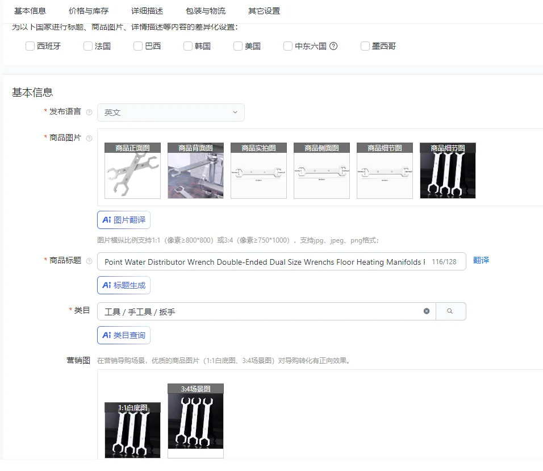543x471 pixels.
Task: Click the magnifier search icon in the category field
Action: click(x=450, y=311)
